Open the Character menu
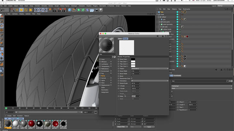Image resolution: width=234 pixels, height=131 pixels. click(82, 6)
